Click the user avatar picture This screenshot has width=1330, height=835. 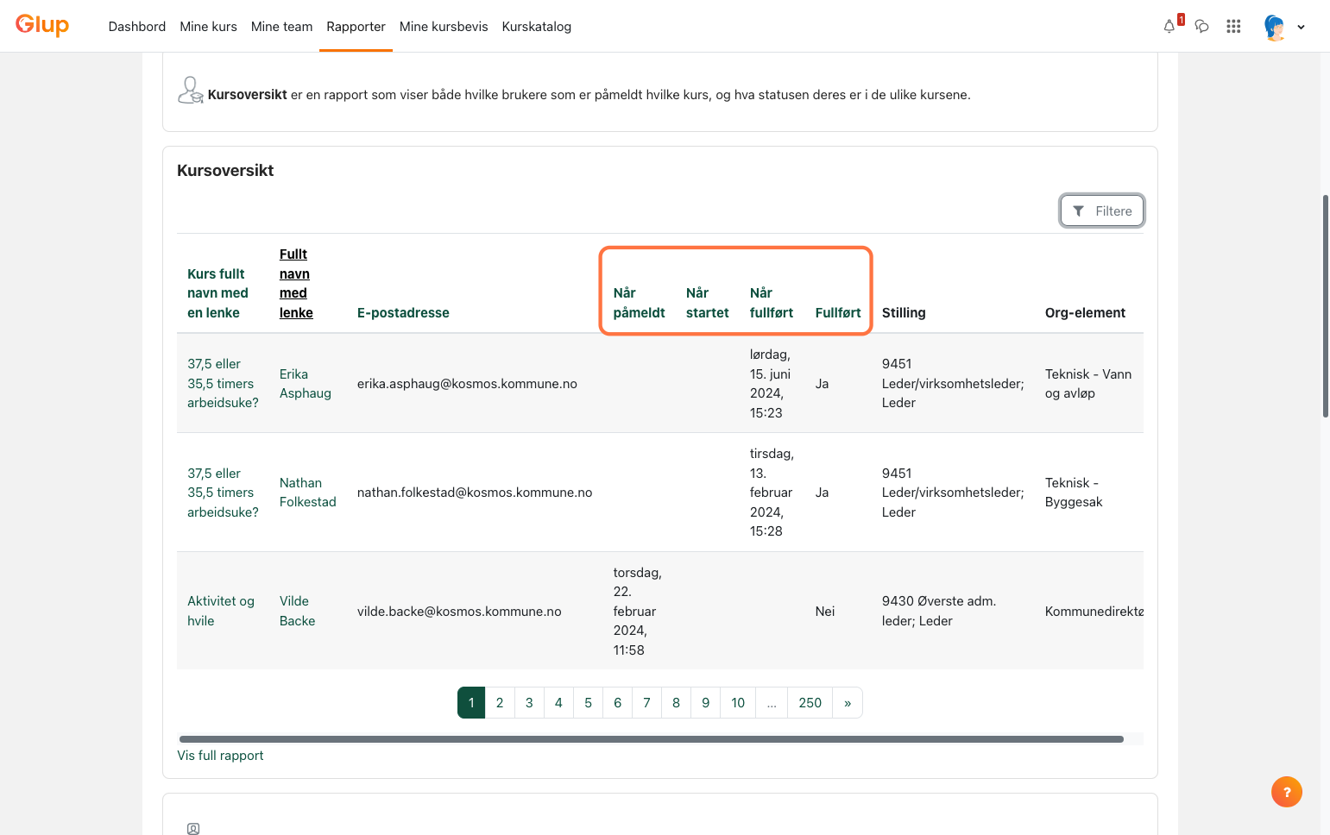pos(1275,27)
